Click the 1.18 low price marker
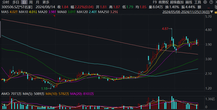 44,88
